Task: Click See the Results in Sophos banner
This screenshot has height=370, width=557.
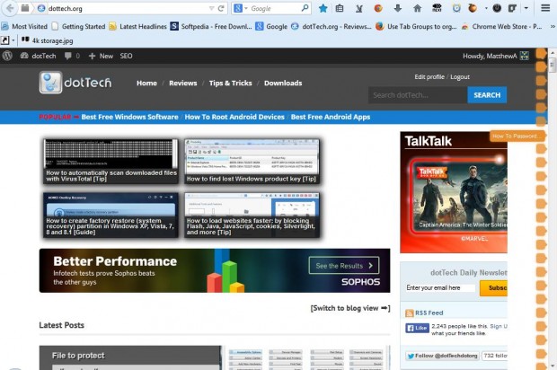Action: pyautogui.click(x=344, y=265)
